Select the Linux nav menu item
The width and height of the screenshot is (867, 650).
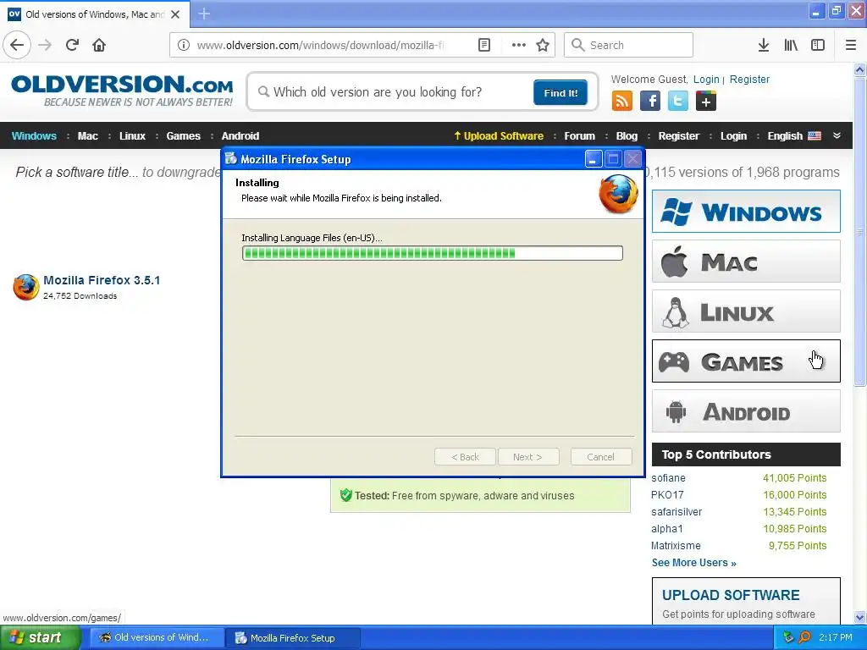(132, 136)
